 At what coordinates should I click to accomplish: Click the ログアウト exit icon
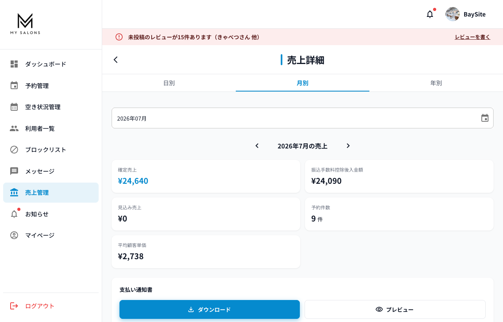[14, 306]
